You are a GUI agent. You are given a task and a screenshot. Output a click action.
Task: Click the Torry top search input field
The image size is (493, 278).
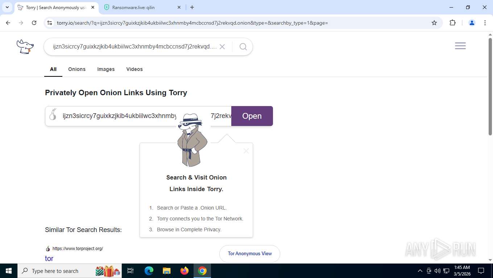[135, 47]
